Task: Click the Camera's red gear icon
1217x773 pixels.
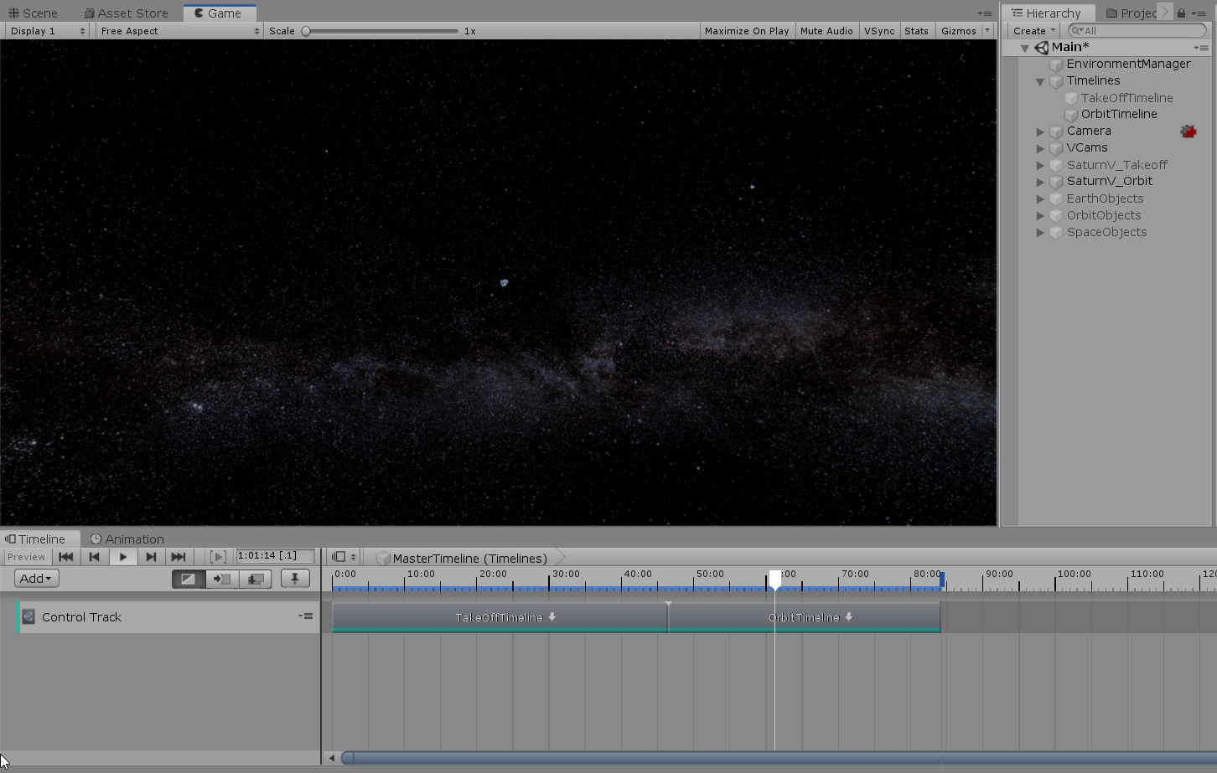Action: coord(1188,131)
